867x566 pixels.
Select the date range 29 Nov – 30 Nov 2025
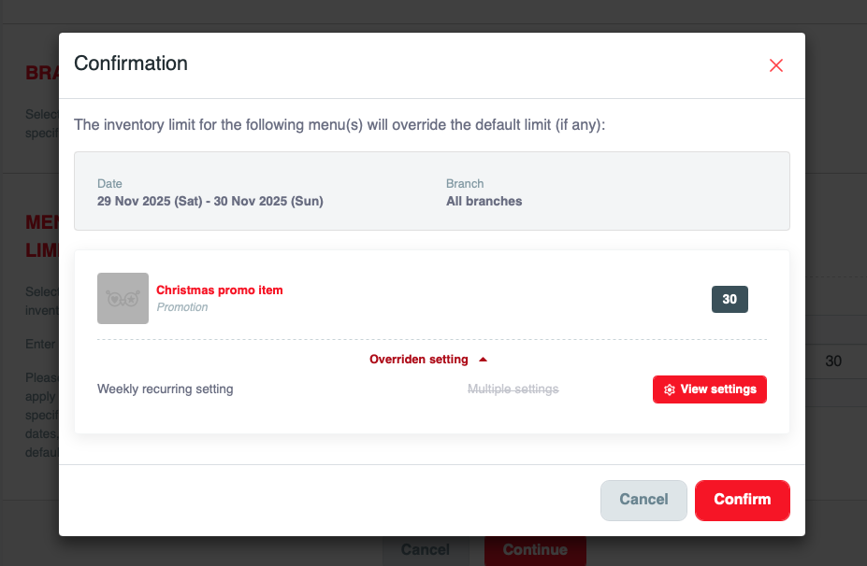(x=210, y=201)
